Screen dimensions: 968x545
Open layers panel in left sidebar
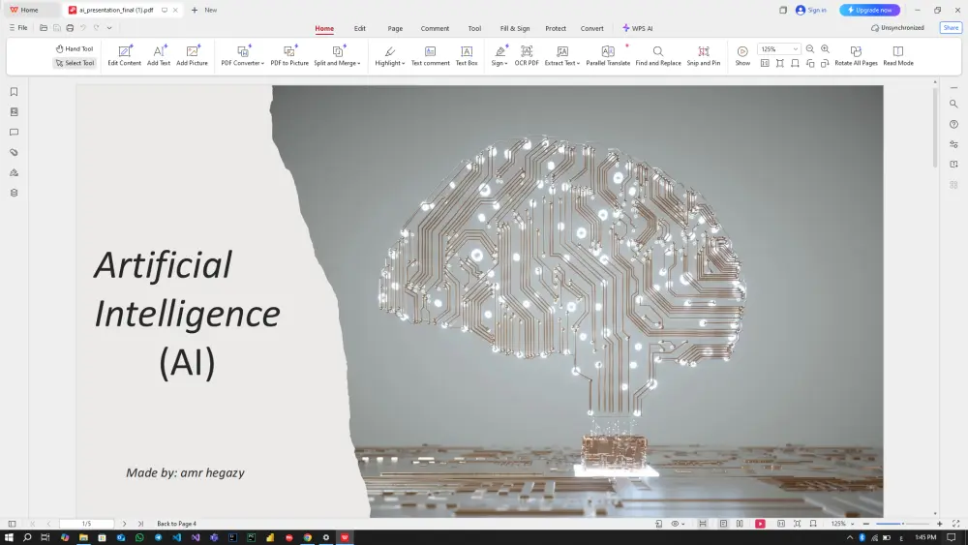coord(14,194)
